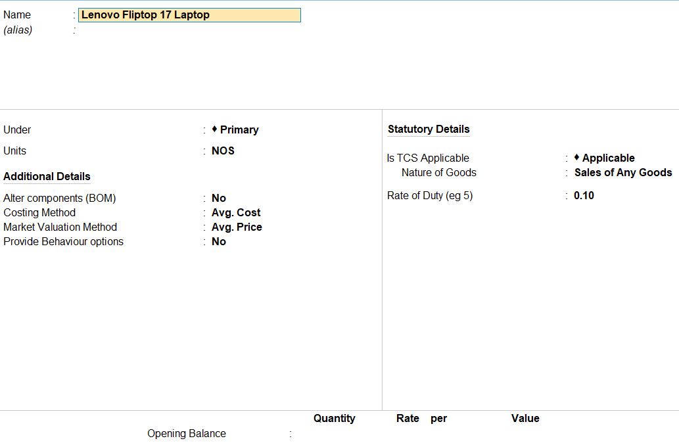Click the 'Market Valuation Method' label
The height and width of the screenshot is (445, 679).
60,227
